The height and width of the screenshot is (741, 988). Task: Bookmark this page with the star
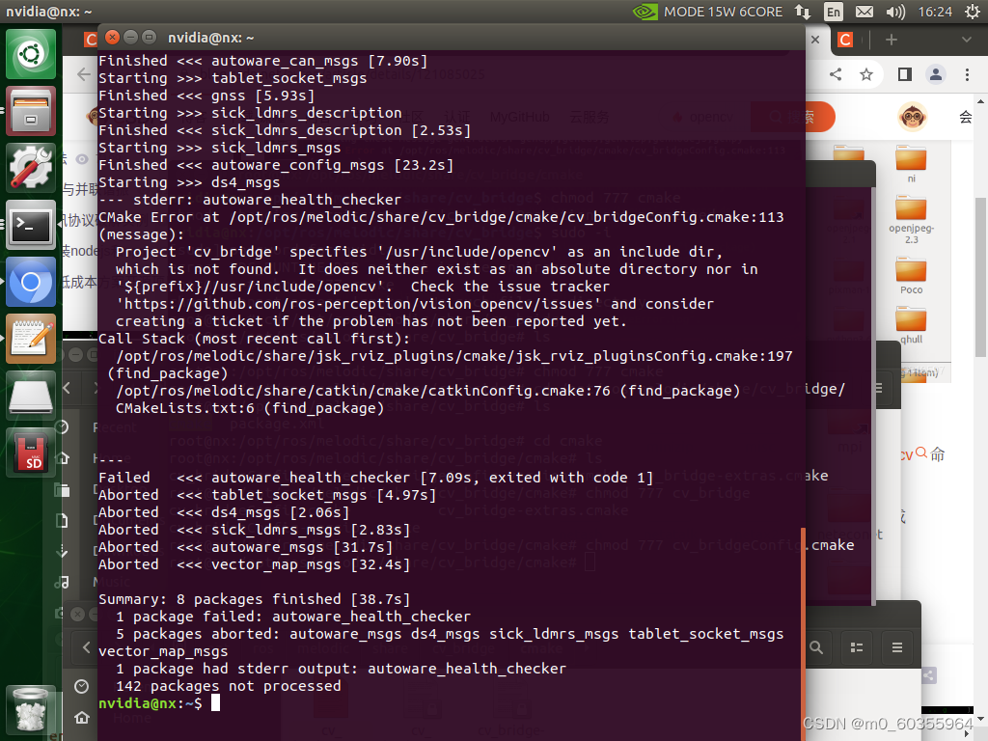pyautogui.click(x=866, y=74)
